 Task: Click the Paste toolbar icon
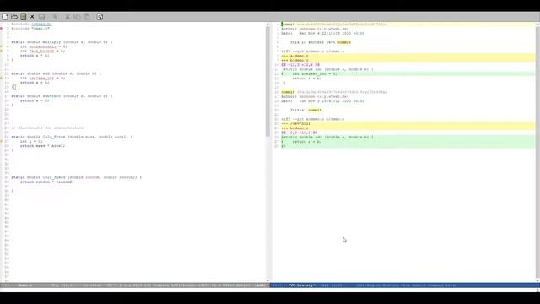coord(86,17)
